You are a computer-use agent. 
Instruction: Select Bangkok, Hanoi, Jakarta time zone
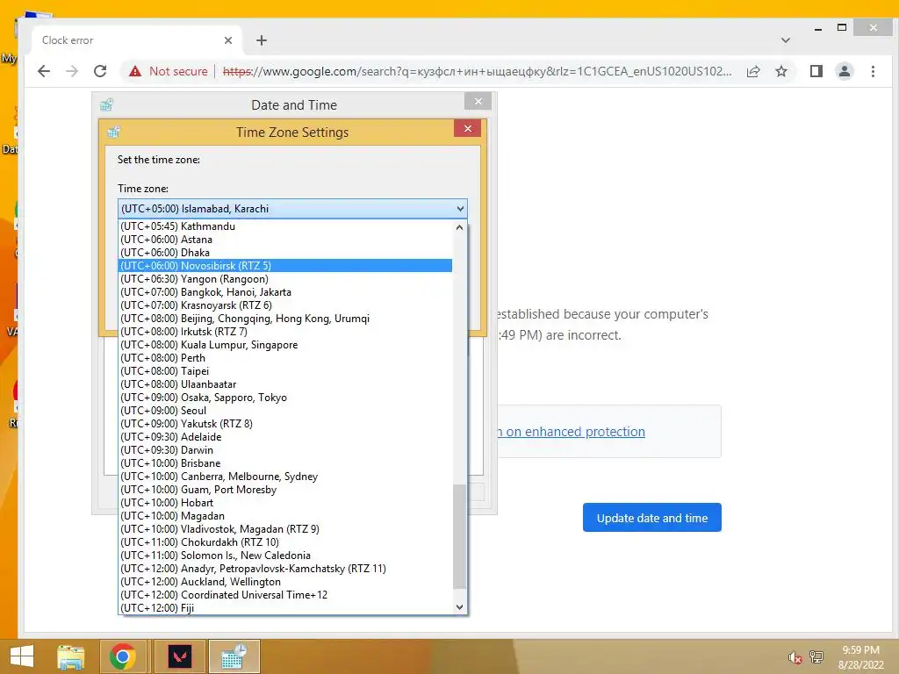(x=285, y=292)
